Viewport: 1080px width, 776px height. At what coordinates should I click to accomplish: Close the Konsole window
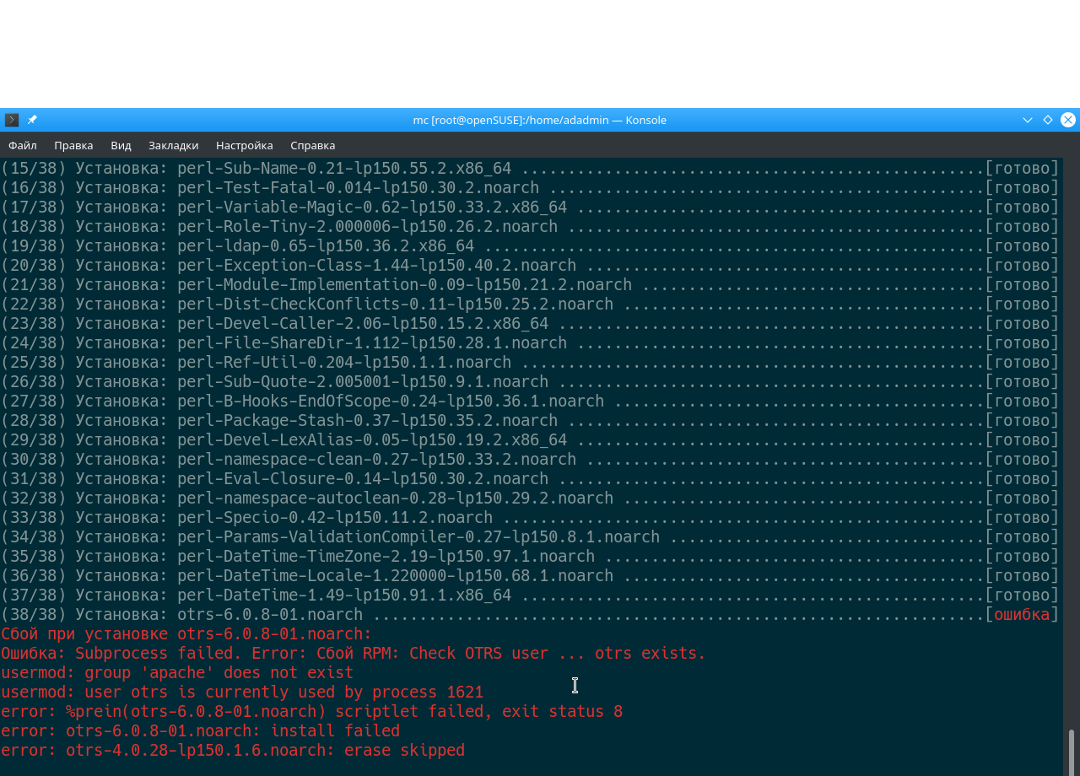1068,120
